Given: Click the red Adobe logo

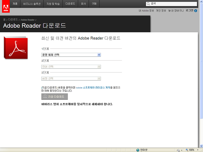Looking at the screenshot, I should tap(6, 6).
